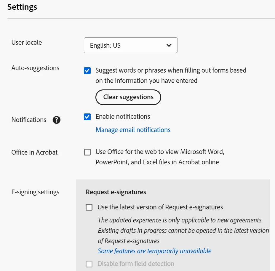Check Use the latest version of Request e-signatures
The height and width of the screenshot is (271, 275).
[89, 207]
